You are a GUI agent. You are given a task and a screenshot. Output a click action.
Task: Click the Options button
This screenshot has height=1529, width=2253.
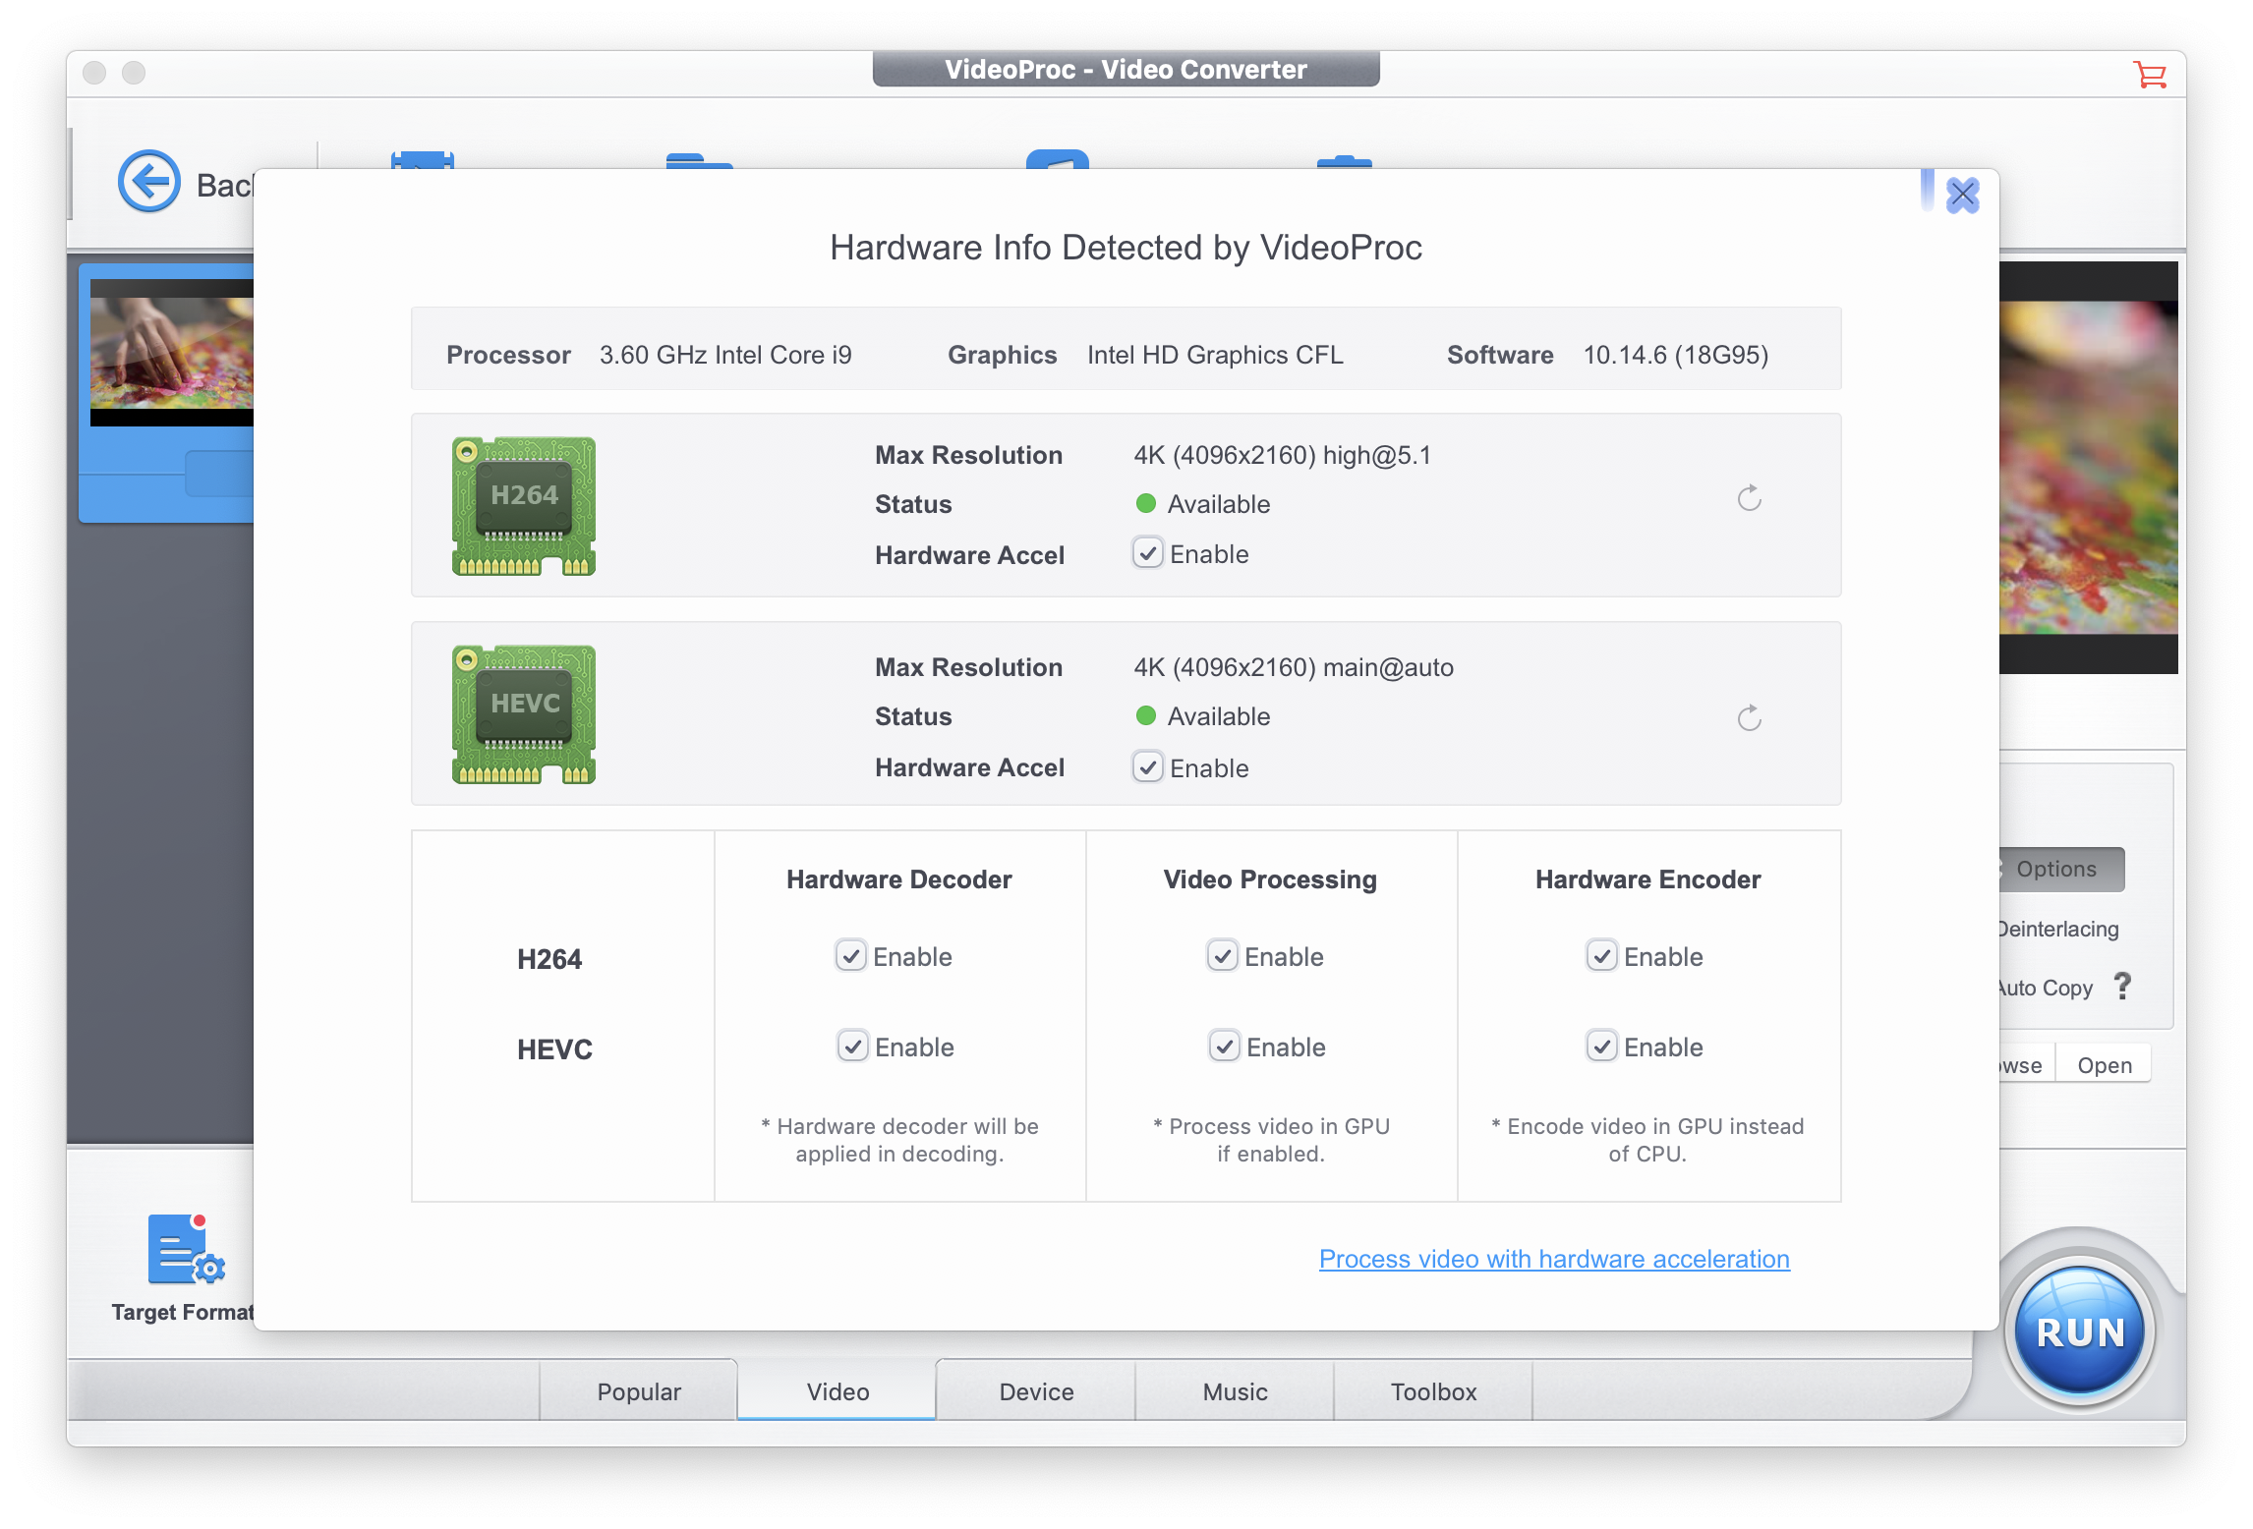(2061, 869)
